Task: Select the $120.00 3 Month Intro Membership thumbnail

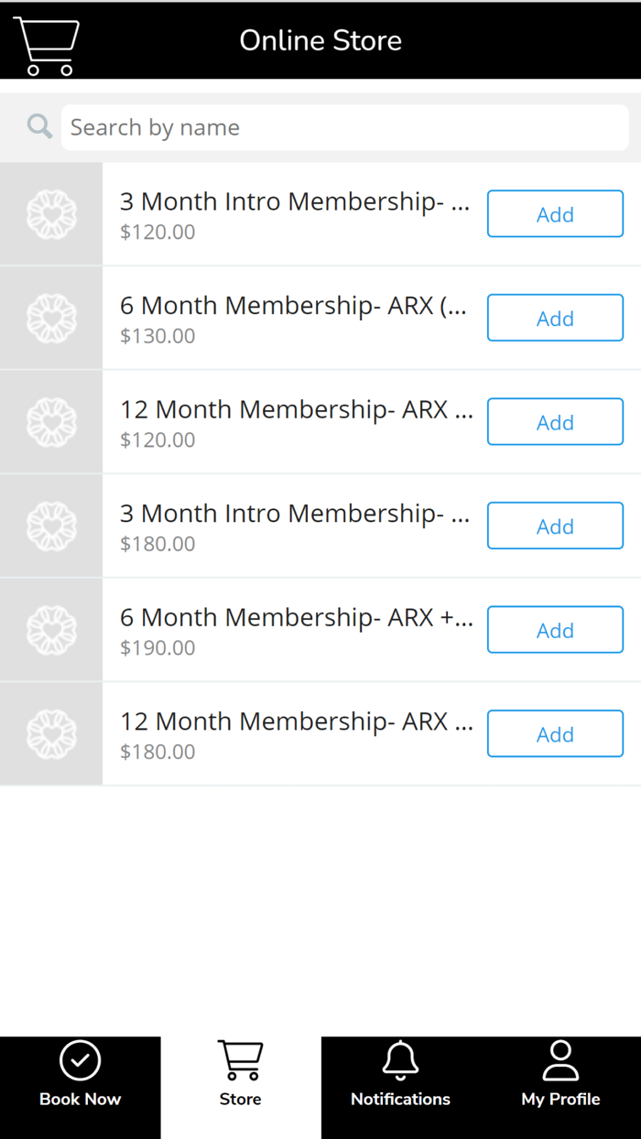Action: pos(51,214)
